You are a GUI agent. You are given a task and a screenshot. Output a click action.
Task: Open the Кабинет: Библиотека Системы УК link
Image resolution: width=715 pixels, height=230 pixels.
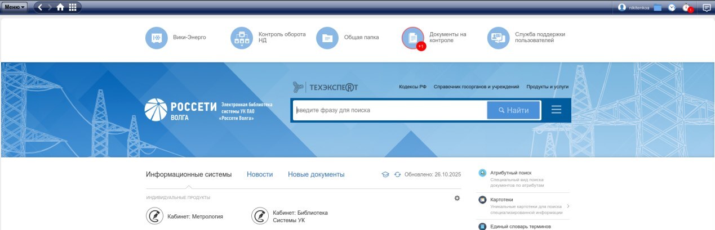pyautogui.click(x=300, y=217)
